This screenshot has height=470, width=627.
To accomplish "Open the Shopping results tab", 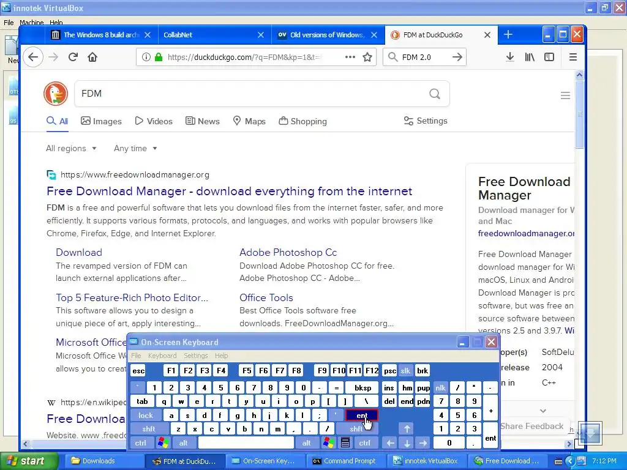I will click(x=302, y=121).
